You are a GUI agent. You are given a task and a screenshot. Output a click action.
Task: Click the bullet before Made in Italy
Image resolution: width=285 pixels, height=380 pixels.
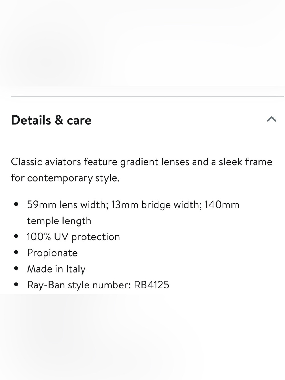point(16,269)
